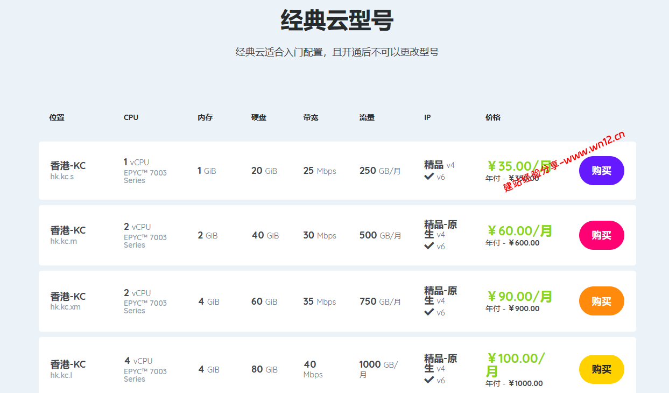Screen dimensions: 669x393
Task: Click the ¥100.00/月 price
Action: point(516,364)
